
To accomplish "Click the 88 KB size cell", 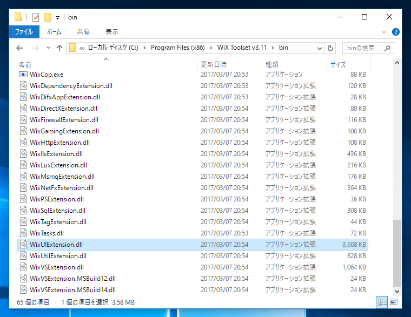I will pos(358,75).
